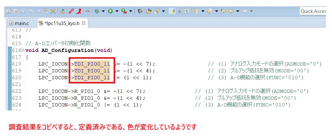Collapse the AD_Configuration function fold

pos(22,50)
